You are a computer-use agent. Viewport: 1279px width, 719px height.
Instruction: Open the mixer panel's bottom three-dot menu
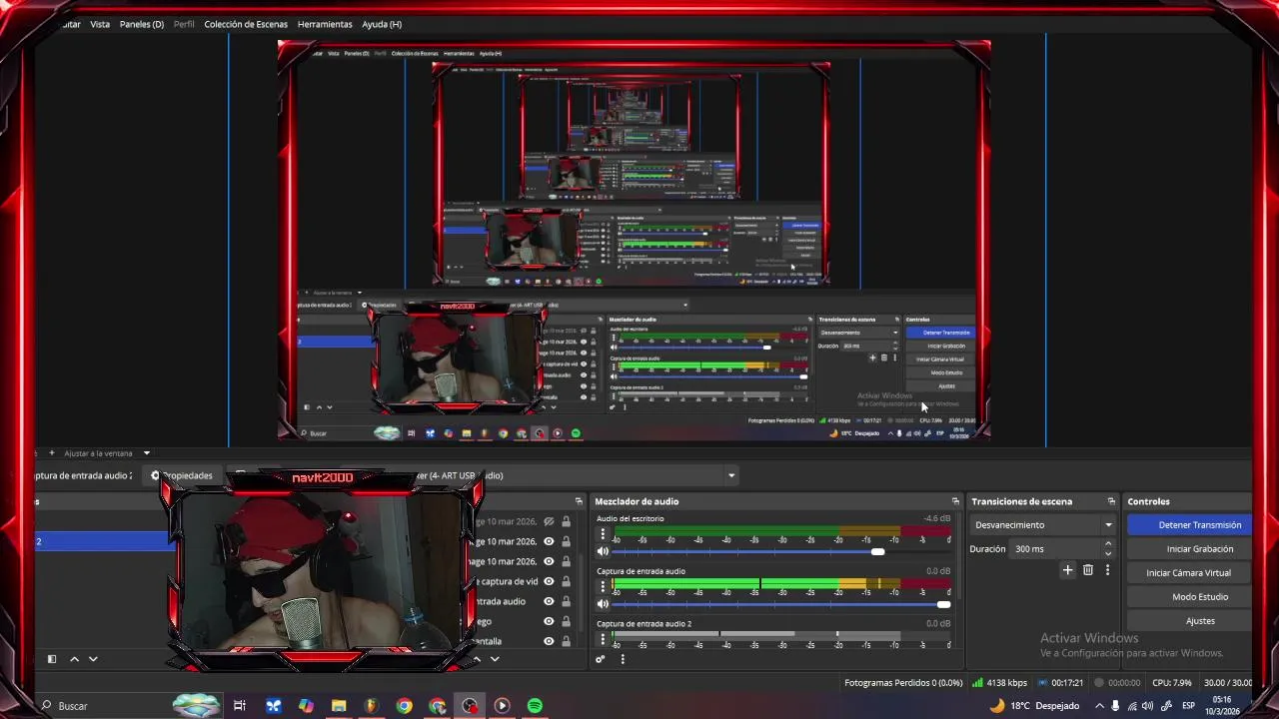point(623,659)
